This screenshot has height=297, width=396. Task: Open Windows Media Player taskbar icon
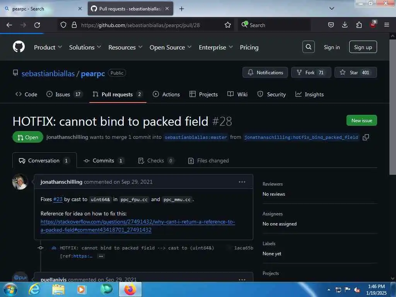(x=82, y=289)
